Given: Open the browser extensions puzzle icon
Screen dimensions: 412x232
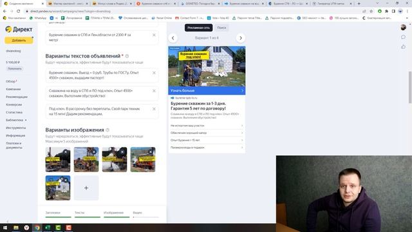Looking at the screenshot, I should (386, 12).
